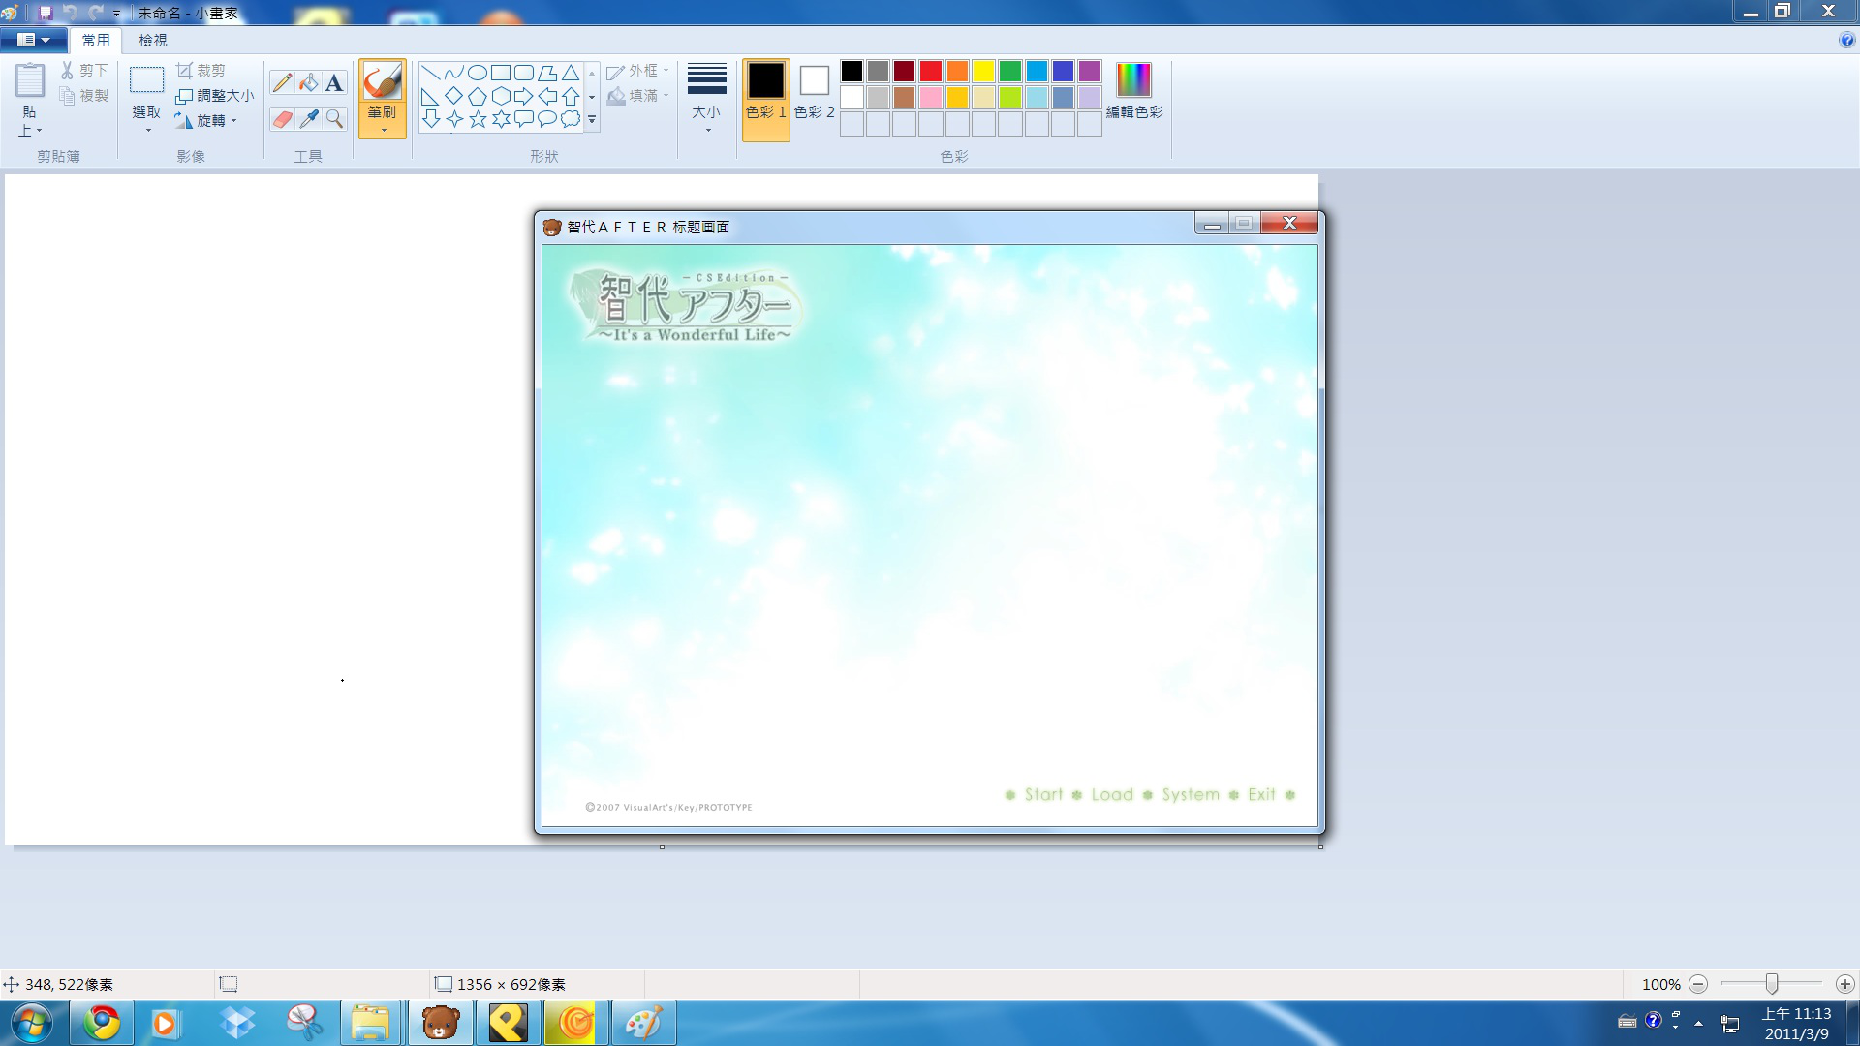
Task: Open the Customize Quick Access Toolbar dropdown
Action: (116, 14)
